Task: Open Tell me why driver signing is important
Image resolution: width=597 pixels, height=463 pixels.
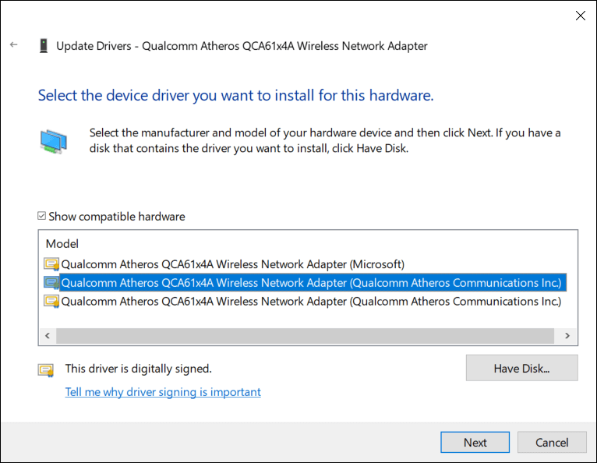Action: coord(163,392)
